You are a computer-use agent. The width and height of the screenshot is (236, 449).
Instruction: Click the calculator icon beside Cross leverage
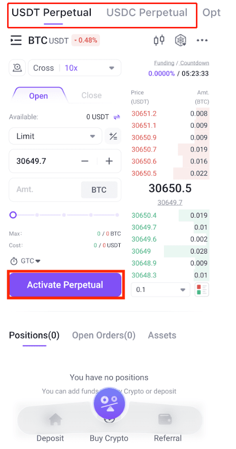pos(17,68)
